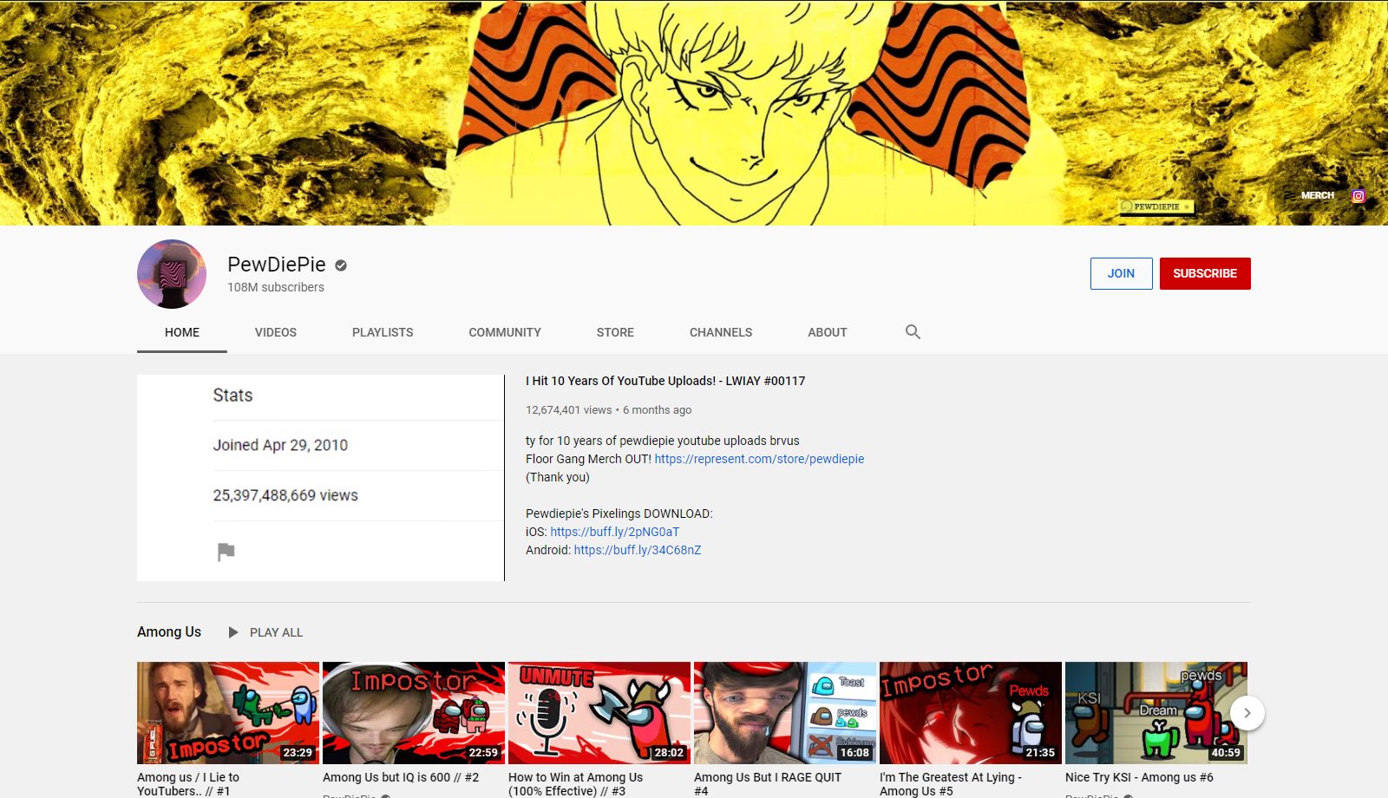This screenshot has height=798, width=1388.
Task: Click title 'How to Win at Among Us'
Action: click(x=576, y=784)
